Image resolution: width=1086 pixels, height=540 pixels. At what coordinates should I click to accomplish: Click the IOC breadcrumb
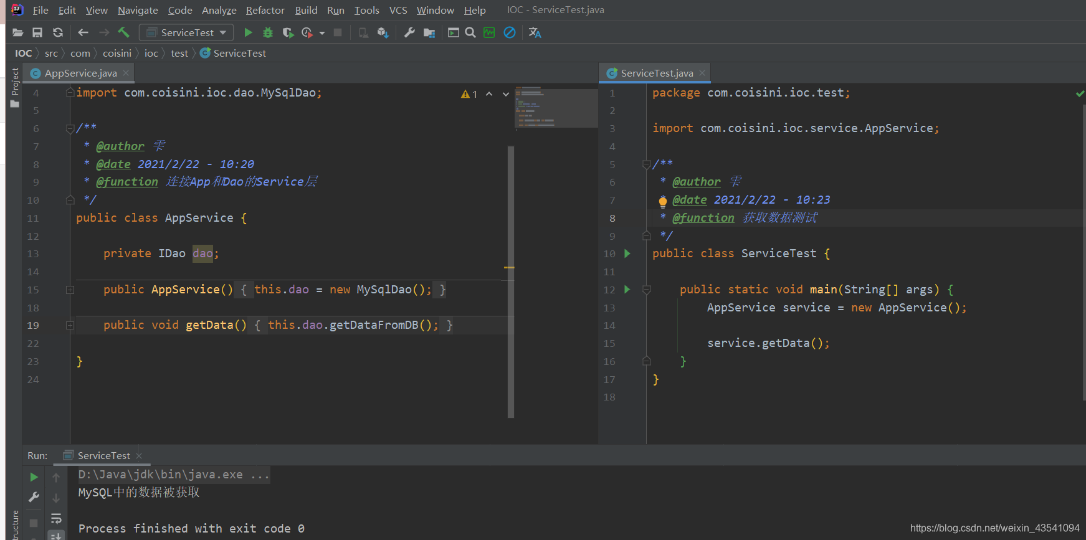pyautogui.click(x=23, y=54)
